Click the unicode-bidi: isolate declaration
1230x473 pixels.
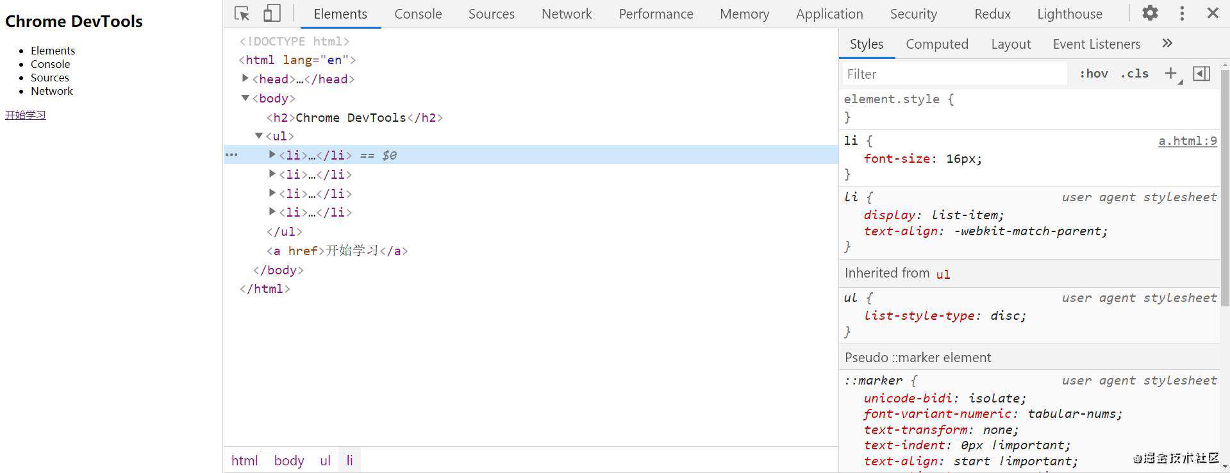[945, 398]
